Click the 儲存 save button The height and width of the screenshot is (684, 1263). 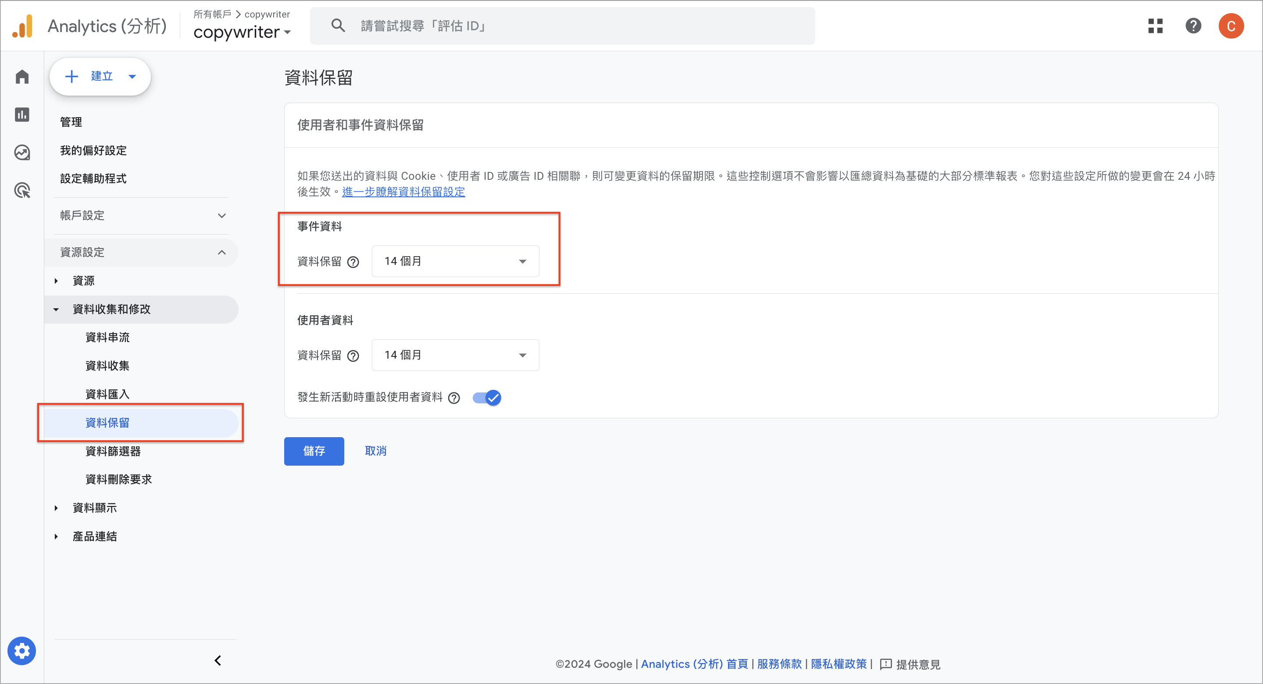tap(314, 451)
